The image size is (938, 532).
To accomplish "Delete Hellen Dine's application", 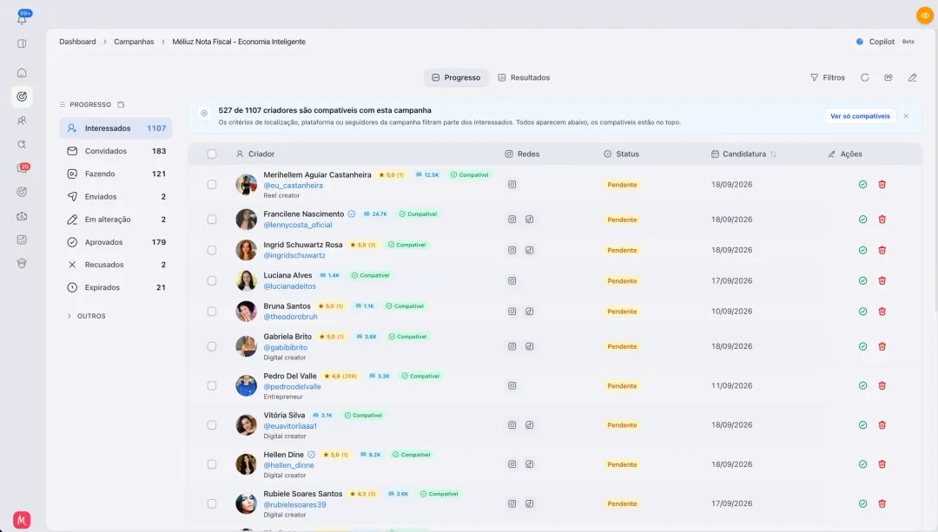I will pyautogui.click(x=882, y=464).
